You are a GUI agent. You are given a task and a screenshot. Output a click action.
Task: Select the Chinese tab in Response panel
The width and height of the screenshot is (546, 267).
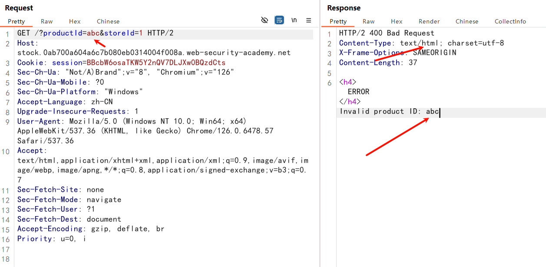tap(467, 21)
